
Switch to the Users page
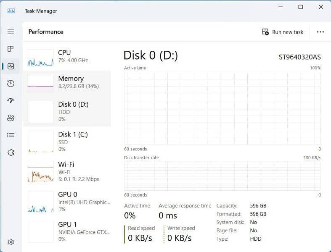coord(11,118)
